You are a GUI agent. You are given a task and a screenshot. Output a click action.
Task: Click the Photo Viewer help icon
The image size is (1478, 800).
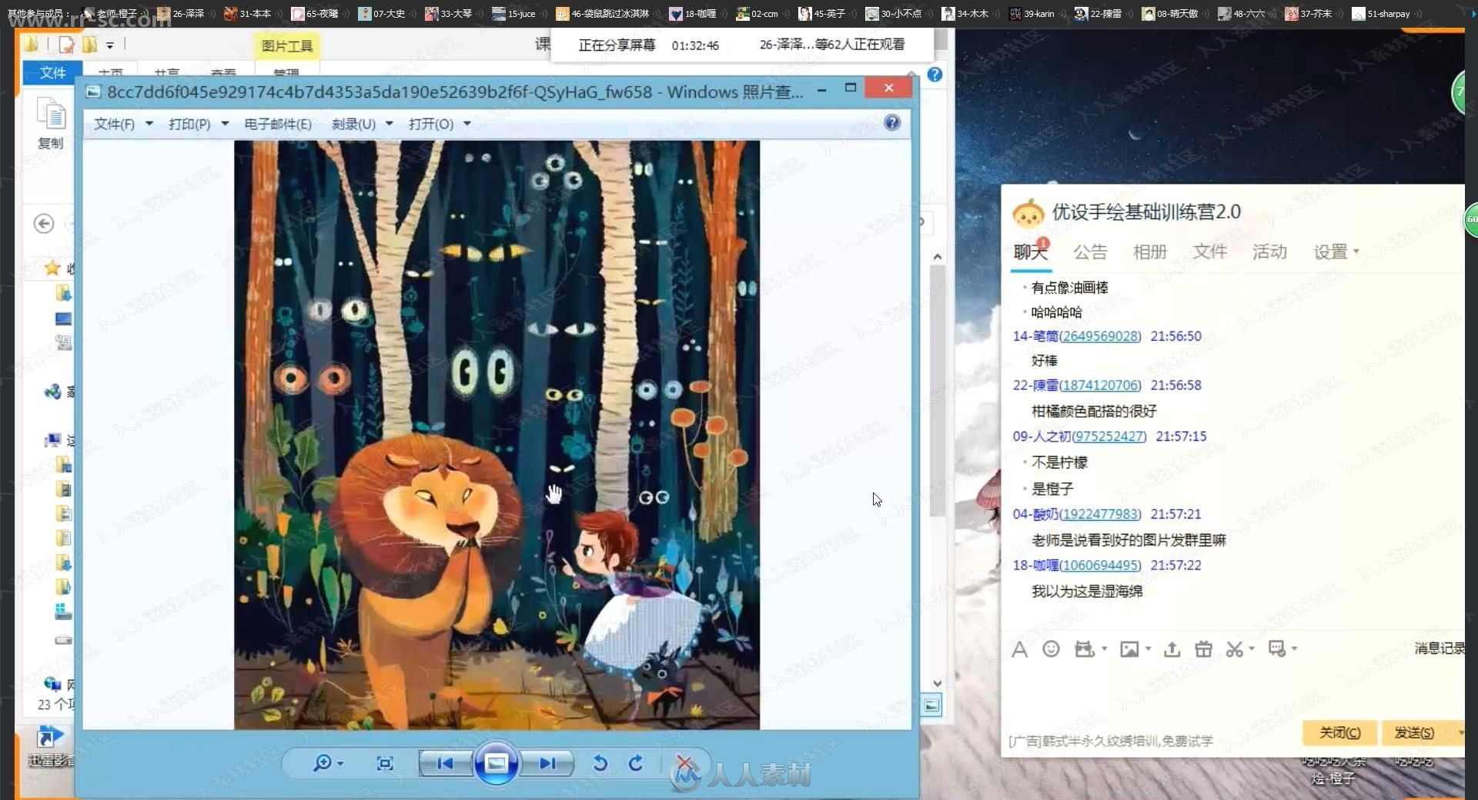pyautogui.click(x=892, y=123)
